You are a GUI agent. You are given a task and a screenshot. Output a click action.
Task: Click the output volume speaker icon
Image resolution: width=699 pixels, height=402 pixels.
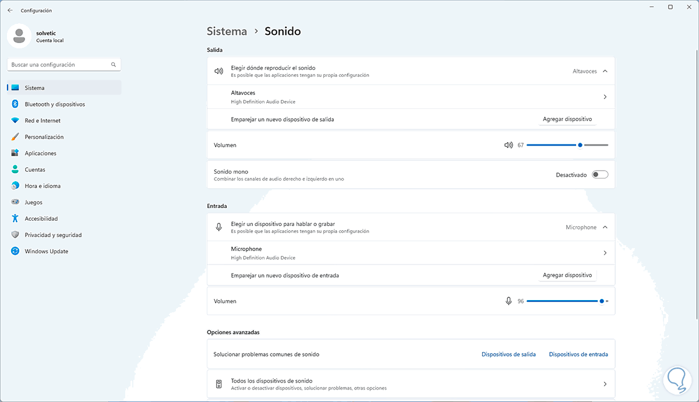509,145
